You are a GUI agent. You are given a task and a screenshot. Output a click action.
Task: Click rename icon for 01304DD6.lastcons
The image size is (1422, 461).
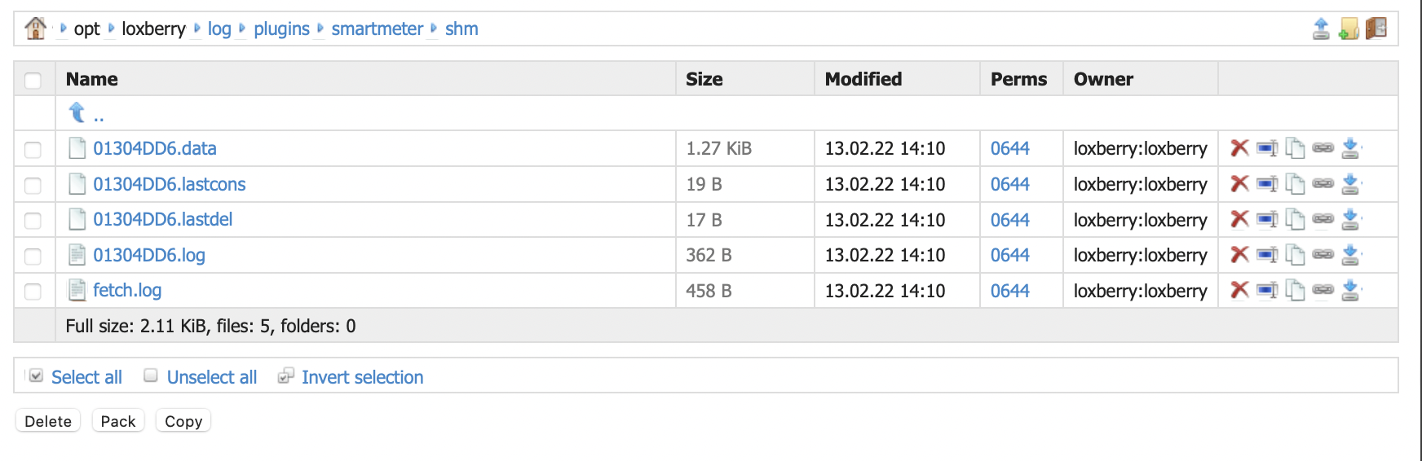click(x=1266, y=184)
